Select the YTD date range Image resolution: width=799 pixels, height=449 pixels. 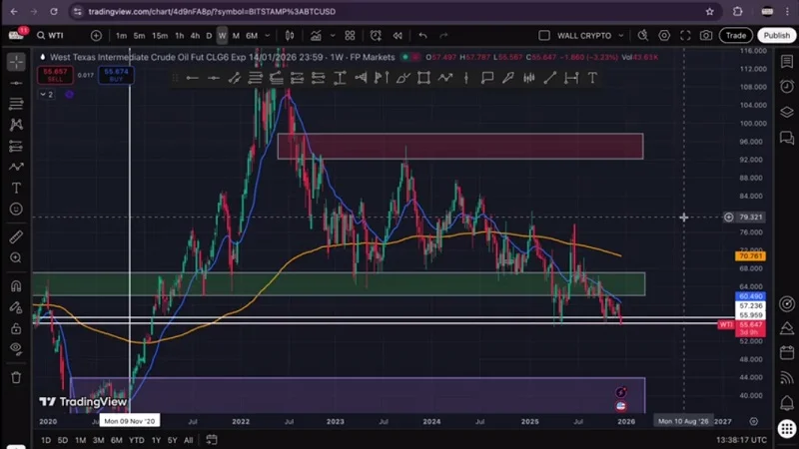point(137,440)
